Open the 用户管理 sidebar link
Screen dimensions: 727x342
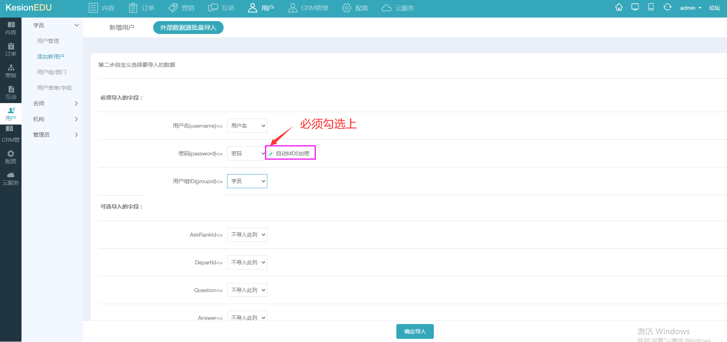tap(48, 41)
